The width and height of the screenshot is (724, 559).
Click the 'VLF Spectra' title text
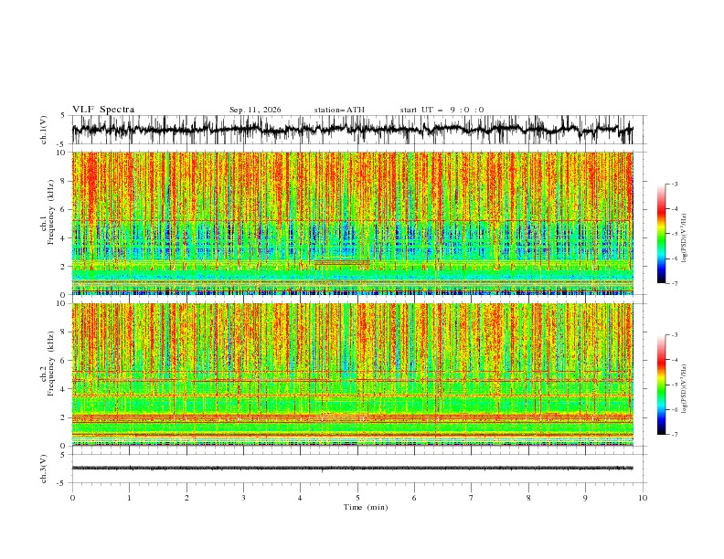(103, 110)
